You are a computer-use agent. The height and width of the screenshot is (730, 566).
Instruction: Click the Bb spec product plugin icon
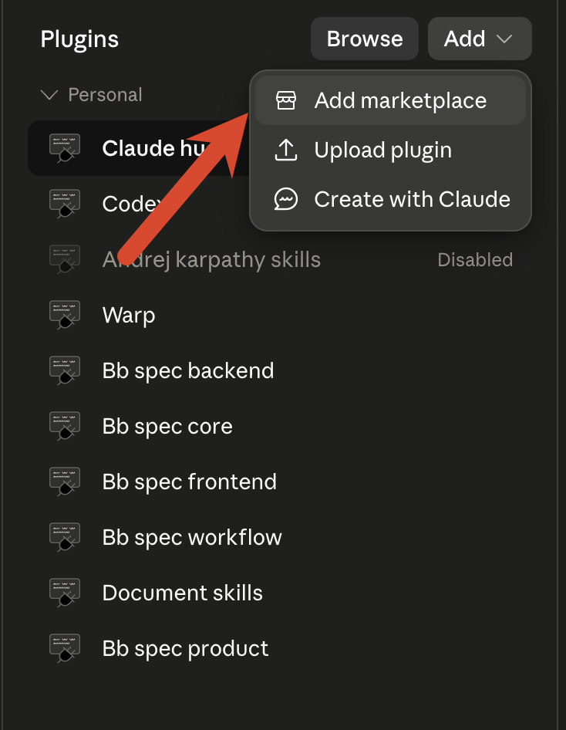tap(65, 648)
